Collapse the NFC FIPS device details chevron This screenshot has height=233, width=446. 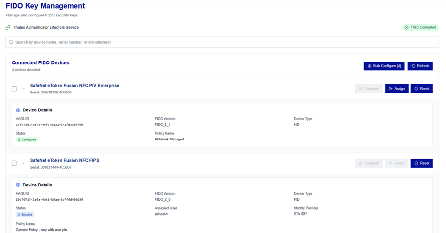coord(23,163)
